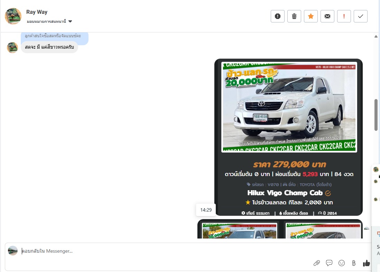The image size is (380, 272).
Task: Click the Hilux Vigo Champ Cab title
Action: [x=285, y=193]
